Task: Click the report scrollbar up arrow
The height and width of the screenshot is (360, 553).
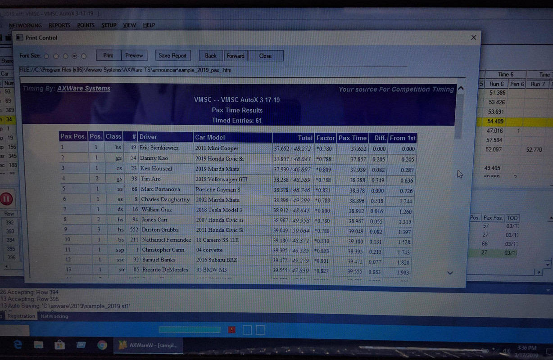Action: pos(460,89)
